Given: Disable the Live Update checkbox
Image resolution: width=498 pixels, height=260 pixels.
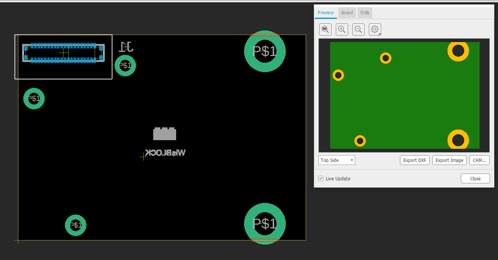Looking at the screenshot, I should pyautogui.click(x=321, y=178).
